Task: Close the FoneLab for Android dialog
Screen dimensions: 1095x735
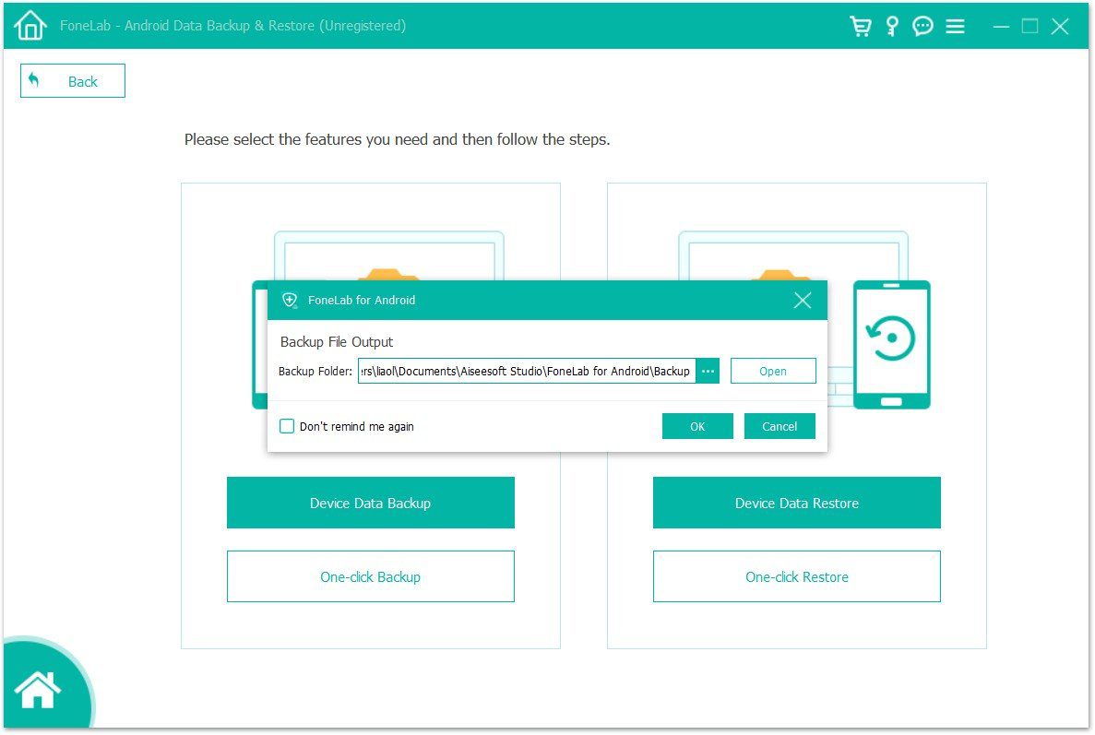Action: (803, 300)
